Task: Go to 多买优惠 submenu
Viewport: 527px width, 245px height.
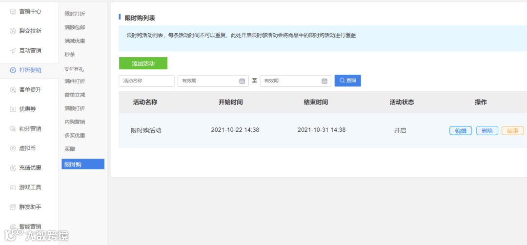Action: point(75,135)
